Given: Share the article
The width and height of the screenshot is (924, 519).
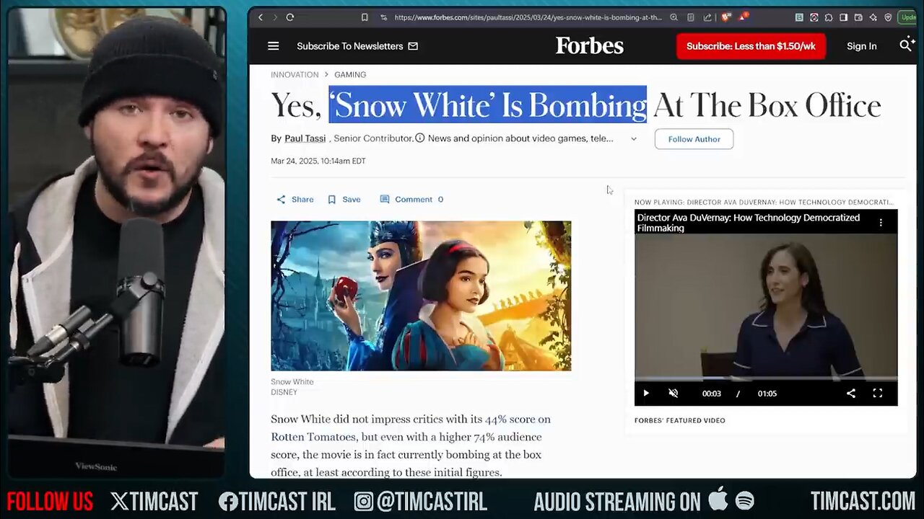Looking at the screenshot, I should 295,200.
